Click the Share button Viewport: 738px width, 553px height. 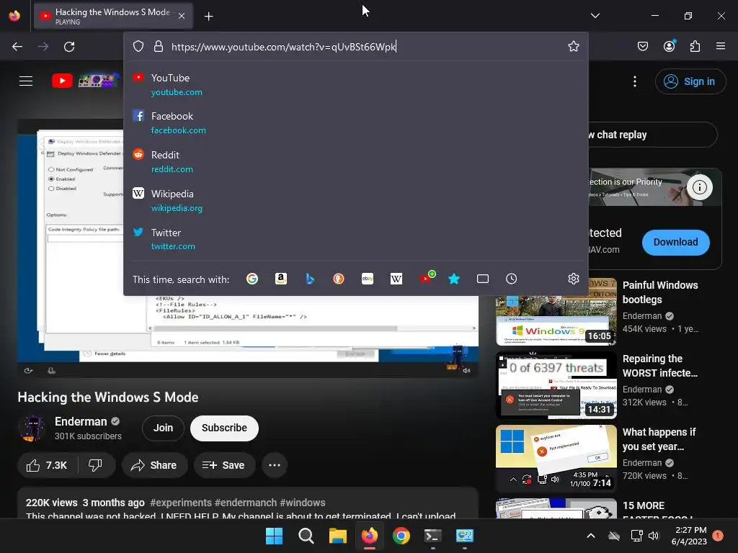(154, 465)
